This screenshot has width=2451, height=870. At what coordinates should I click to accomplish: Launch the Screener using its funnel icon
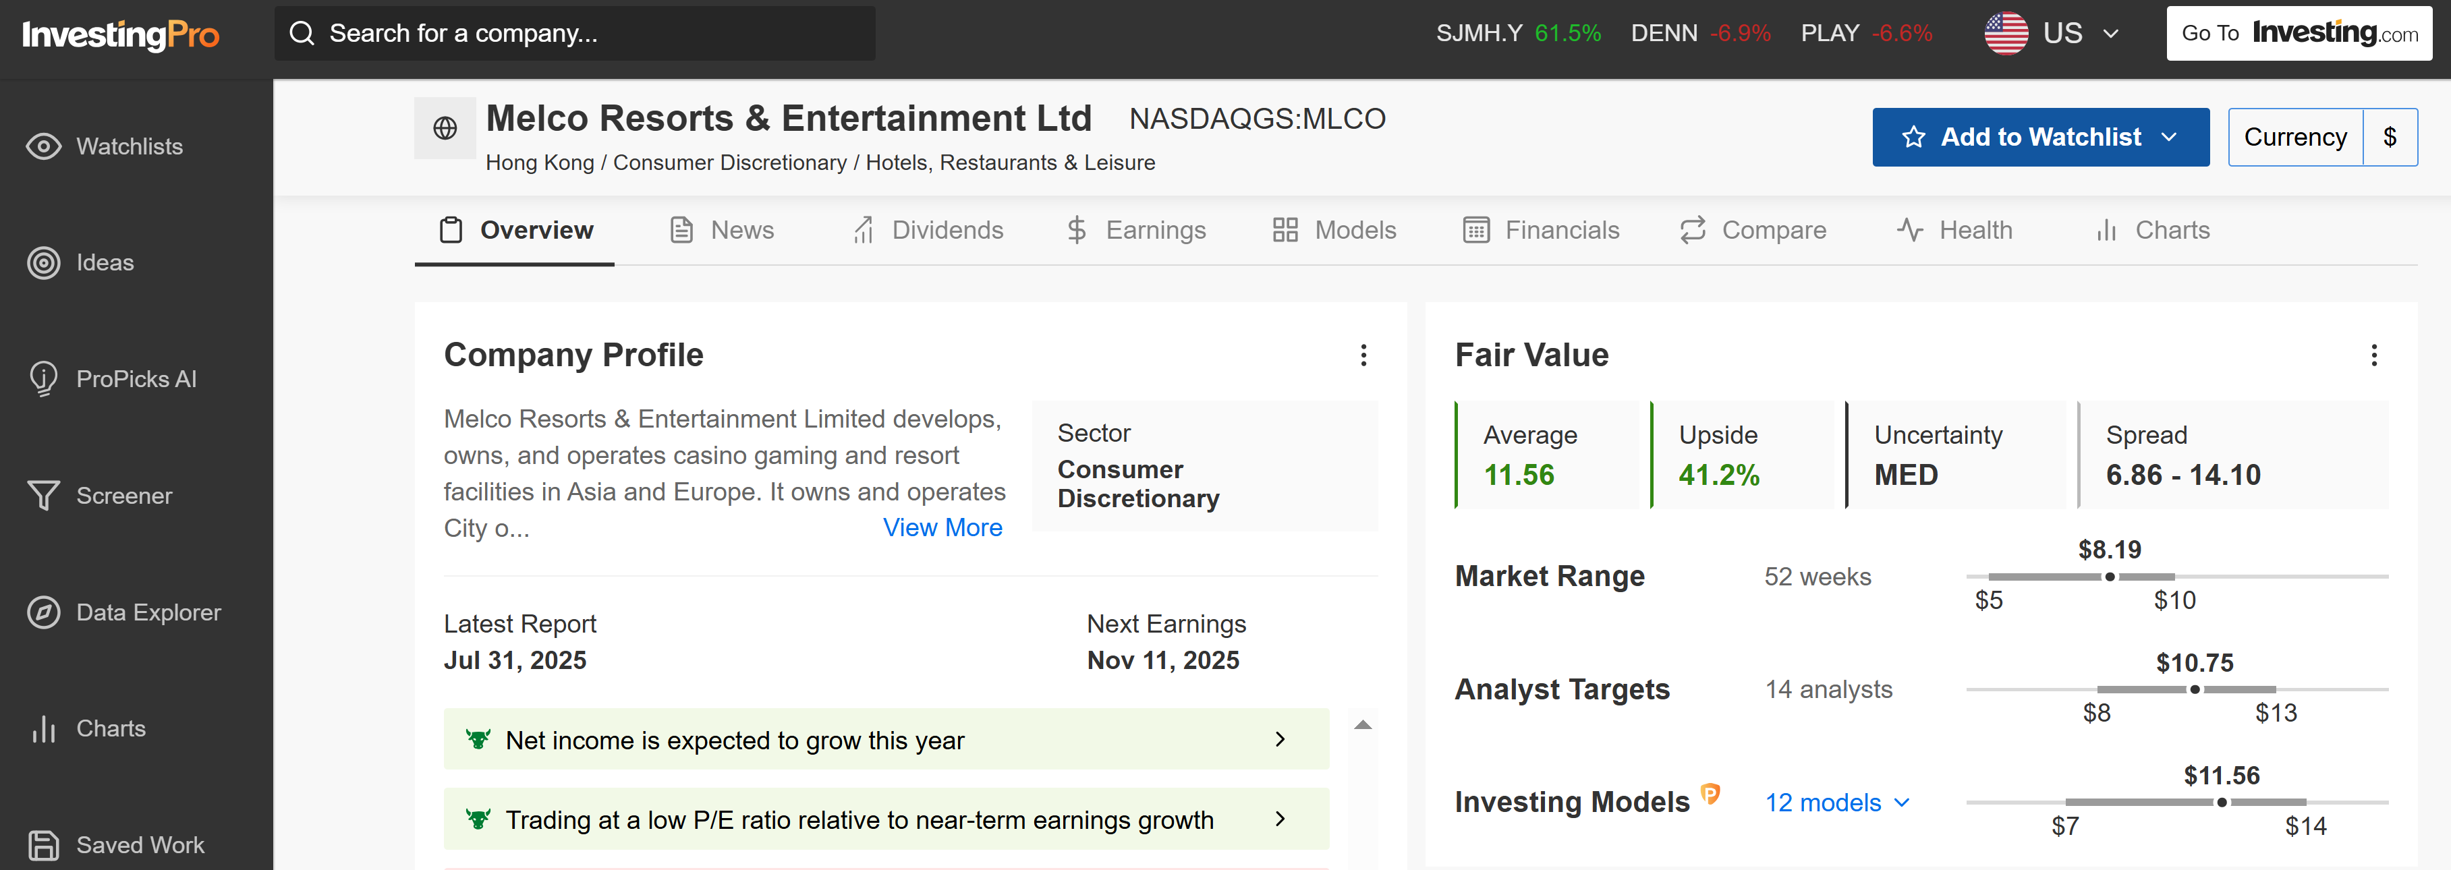pyautogui.click(x=44, y=494)
